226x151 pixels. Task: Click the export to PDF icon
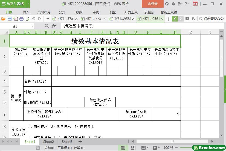click(16, 19)
